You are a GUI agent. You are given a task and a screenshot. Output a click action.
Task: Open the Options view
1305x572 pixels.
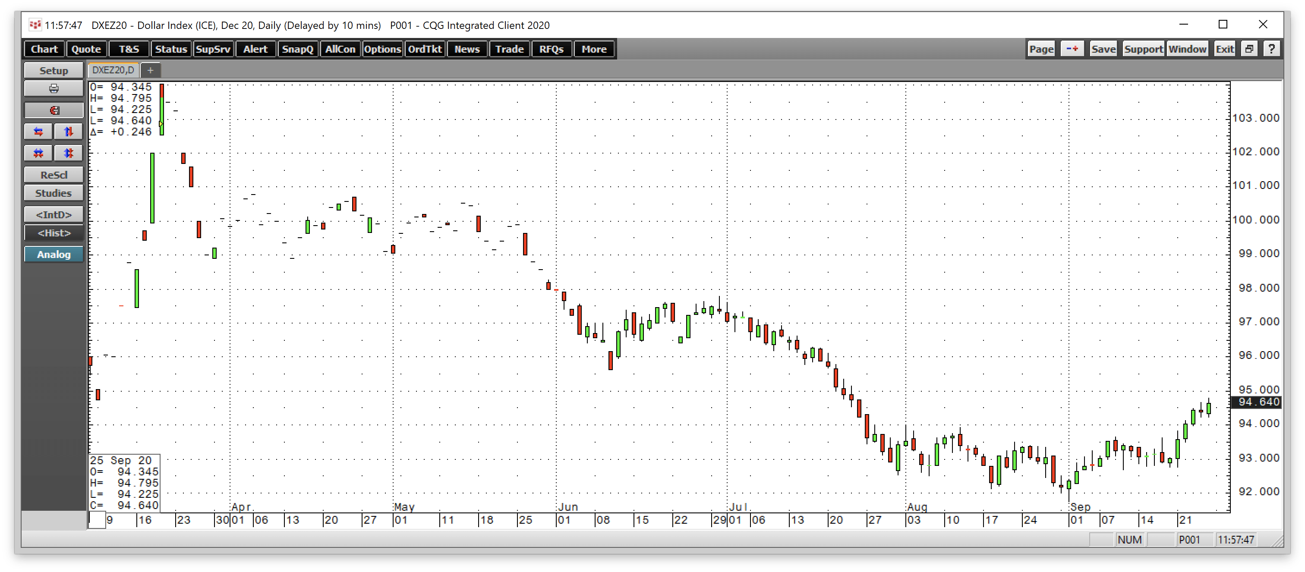click(382, 49)
